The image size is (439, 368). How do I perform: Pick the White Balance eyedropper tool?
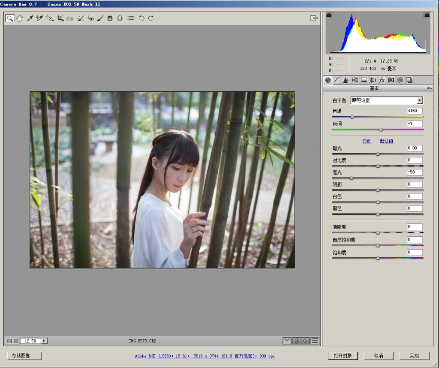(30, 18)
